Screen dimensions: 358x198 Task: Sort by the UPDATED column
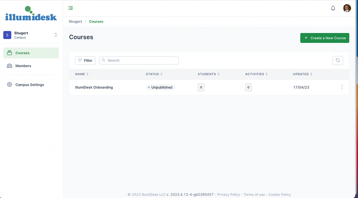(302, 74)
